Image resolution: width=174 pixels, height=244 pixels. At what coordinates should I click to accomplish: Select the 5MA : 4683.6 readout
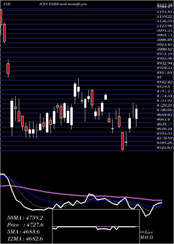(x=23, y=232)
